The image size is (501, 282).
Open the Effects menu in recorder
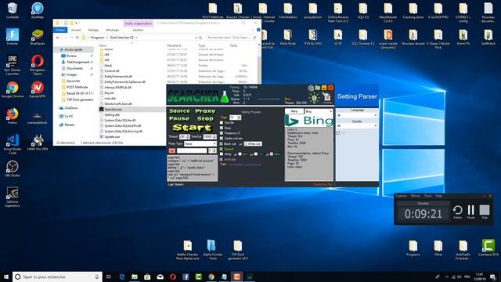tap(416, 196)
